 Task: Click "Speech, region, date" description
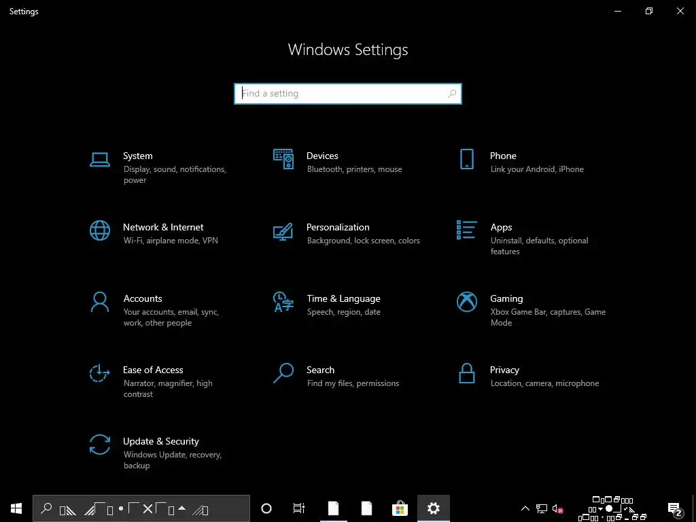point(343,312)
